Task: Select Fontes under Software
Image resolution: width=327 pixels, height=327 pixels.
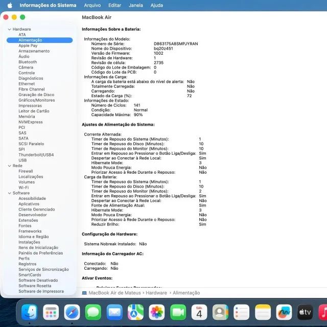Action: (x=25, y=226)
